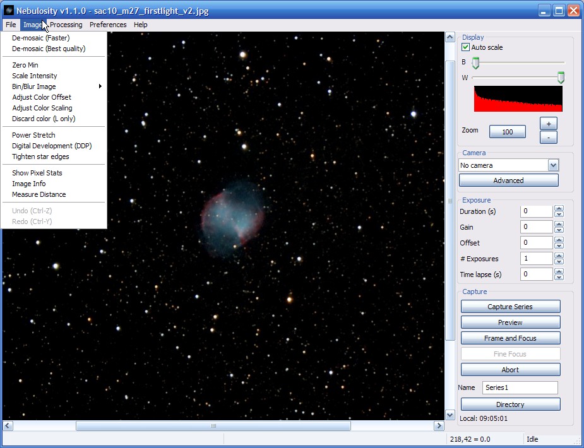The image size is (584, 448).
Task: Click the W white level slider handle
Action: (561, 78)
